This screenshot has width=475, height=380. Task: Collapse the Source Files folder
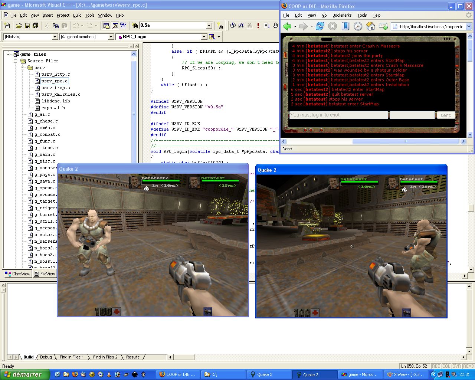pyautogui.click(x=16, y=61)
